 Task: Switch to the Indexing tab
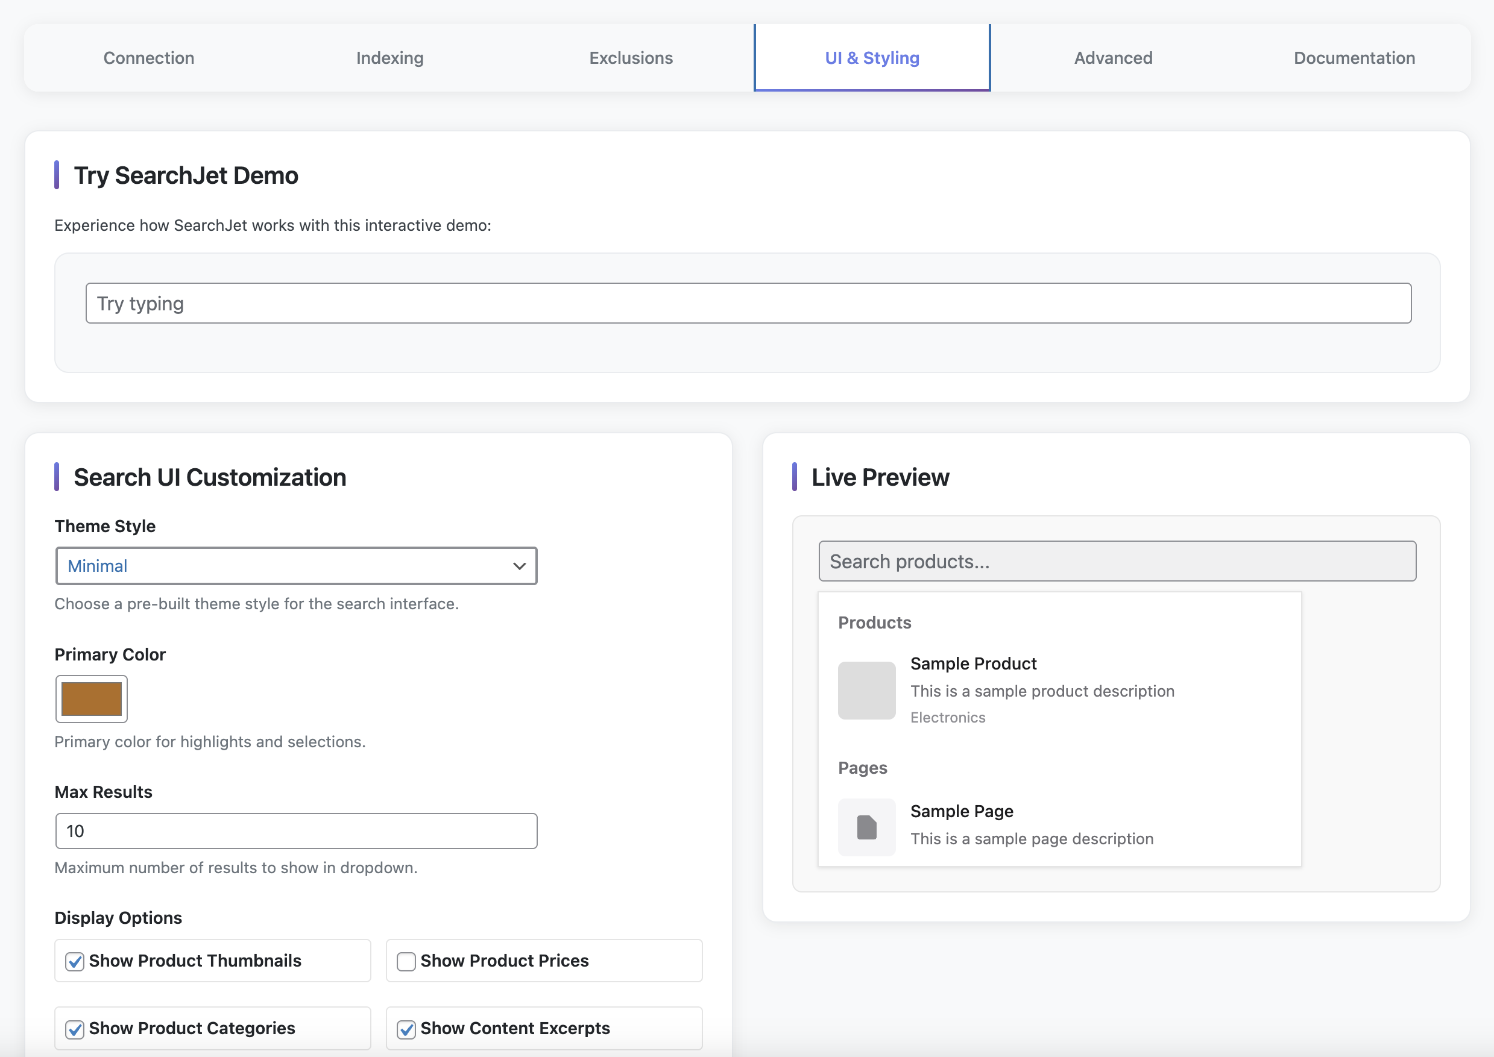tap(389, 57)
